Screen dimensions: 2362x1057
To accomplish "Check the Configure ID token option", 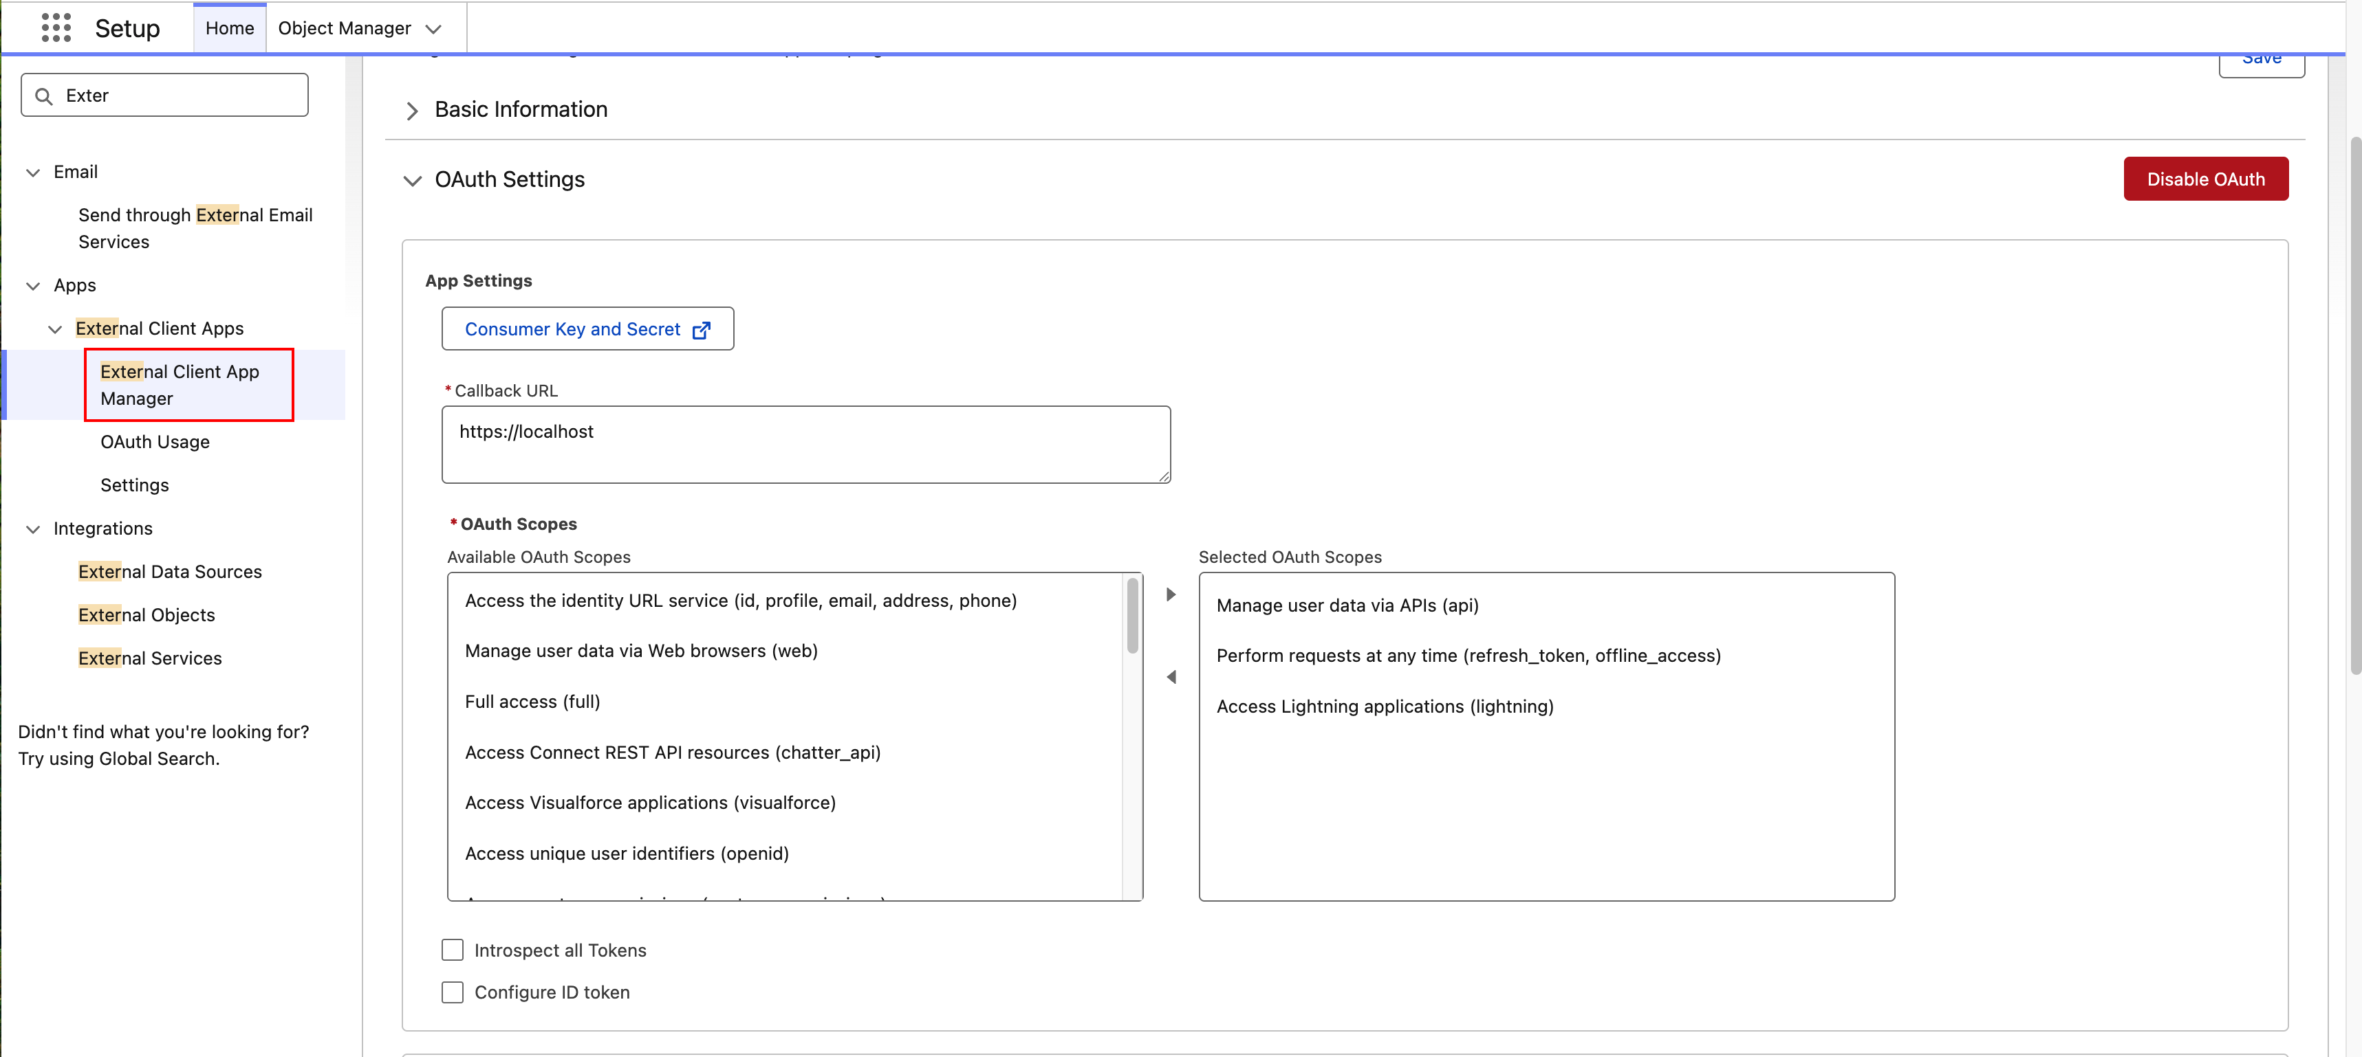I will tap(452, 992).
